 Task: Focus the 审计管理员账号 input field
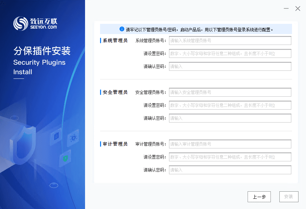(230, 144)
